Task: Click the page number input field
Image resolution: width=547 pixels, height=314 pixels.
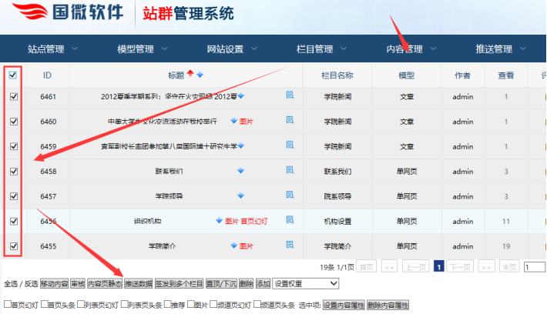Action: coord(534,267)
